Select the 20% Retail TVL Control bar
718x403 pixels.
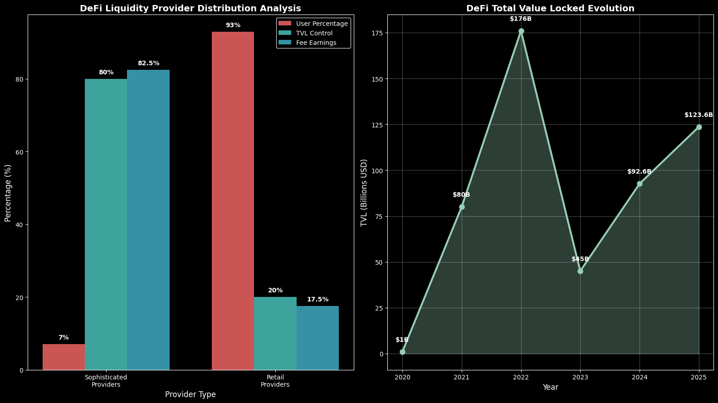tap(275, 333)
